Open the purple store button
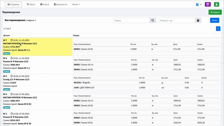Image resolution: width=224 pixels, height=126 pixels. pos(208,5)
